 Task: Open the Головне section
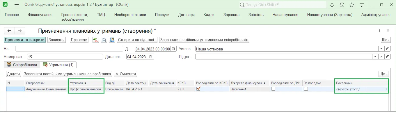click(x=12, y=15)
